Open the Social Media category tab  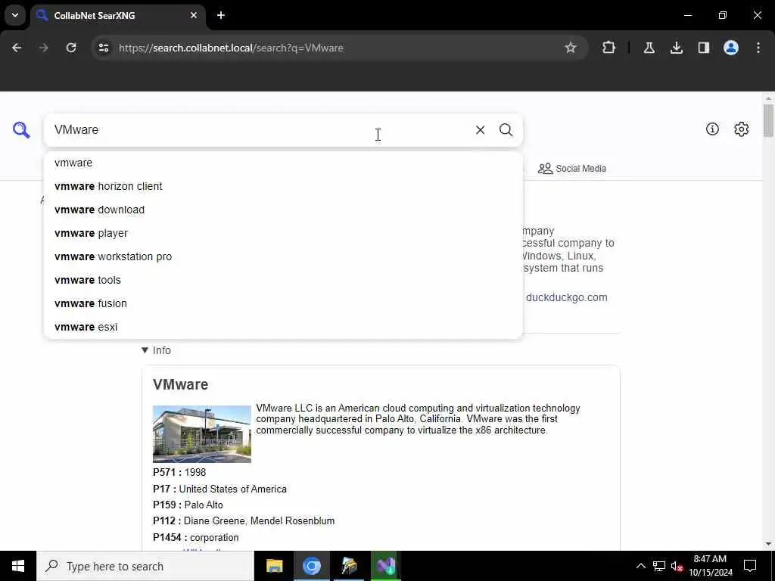(572, 169)
